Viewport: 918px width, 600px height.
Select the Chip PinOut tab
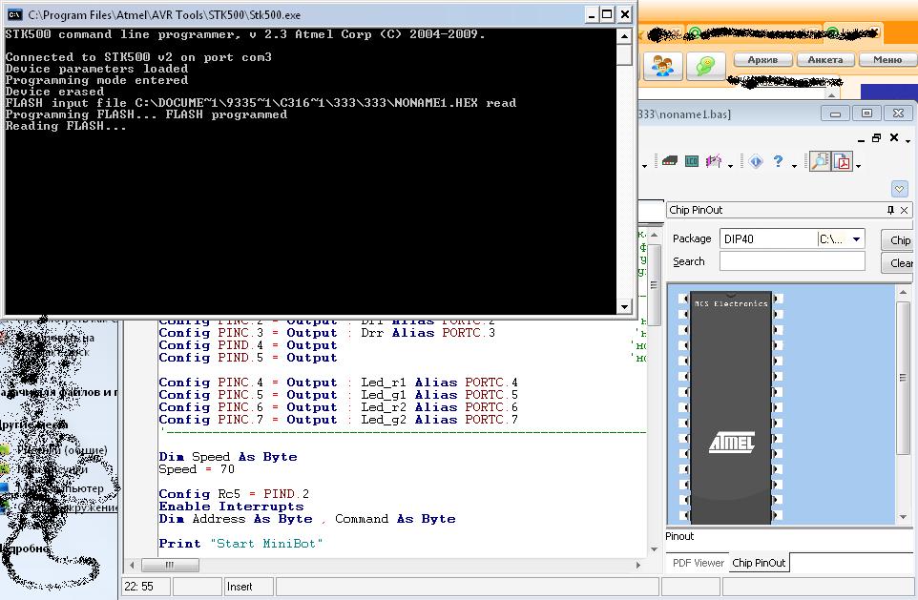[x=759, y=563]
